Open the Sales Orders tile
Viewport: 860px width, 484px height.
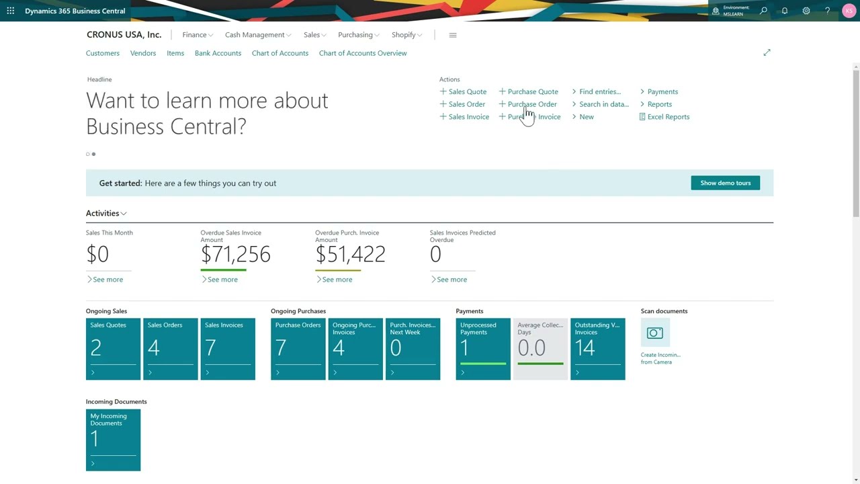pos(171,349)
